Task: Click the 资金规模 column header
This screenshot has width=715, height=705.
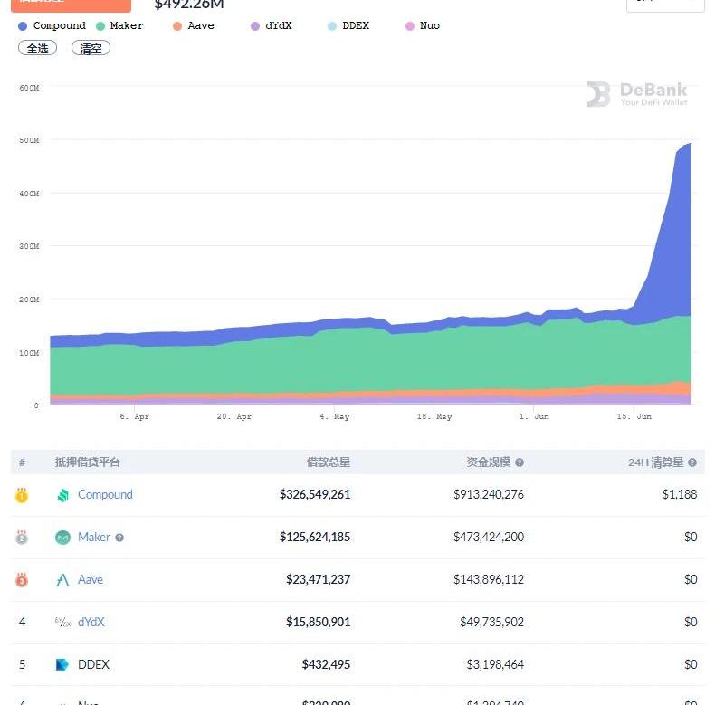Action: (x=489, y=462)
